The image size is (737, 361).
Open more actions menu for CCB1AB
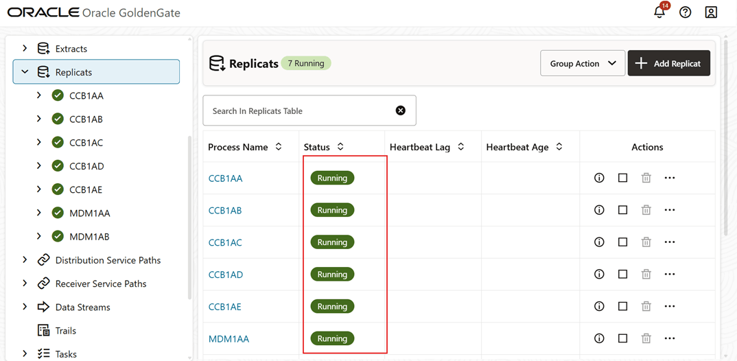pos(670,209)
